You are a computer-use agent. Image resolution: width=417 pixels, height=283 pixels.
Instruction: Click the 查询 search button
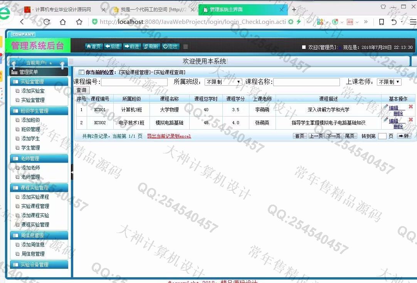point(81,90)
